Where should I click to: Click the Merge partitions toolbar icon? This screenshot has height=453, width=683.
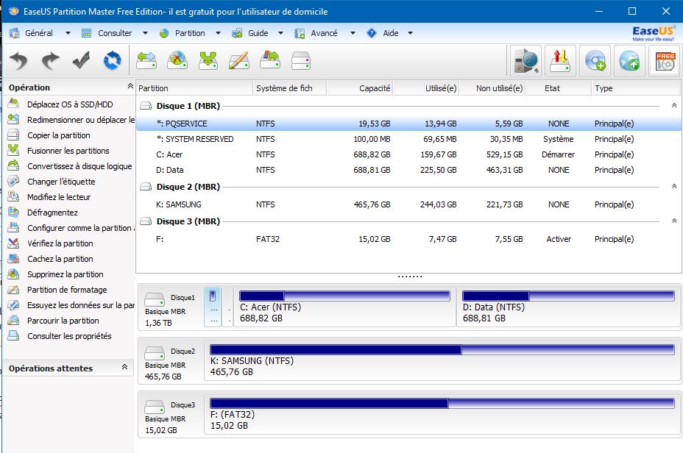[208, 60]
